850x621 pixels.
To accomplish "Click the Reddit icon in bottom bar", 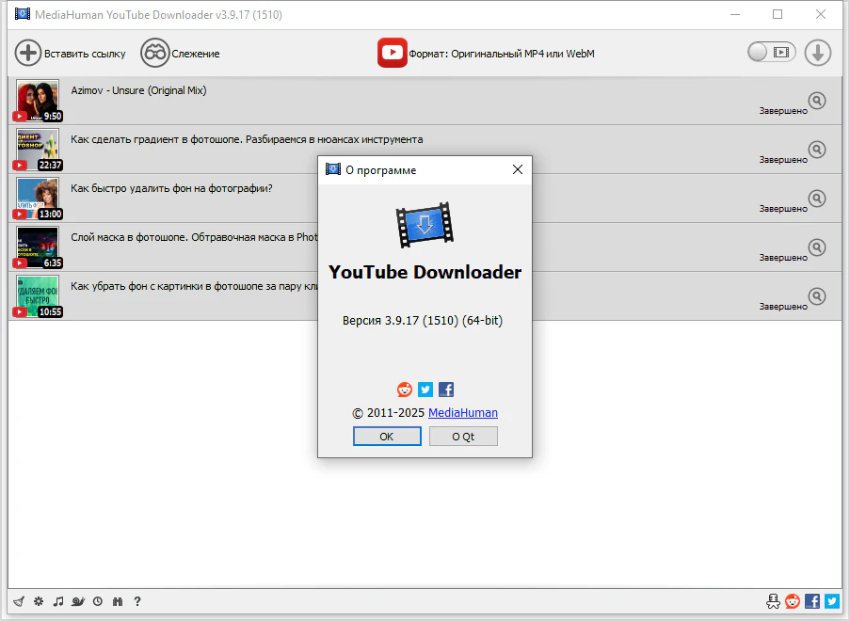I will pyautogui.click(x=793, y=601).
